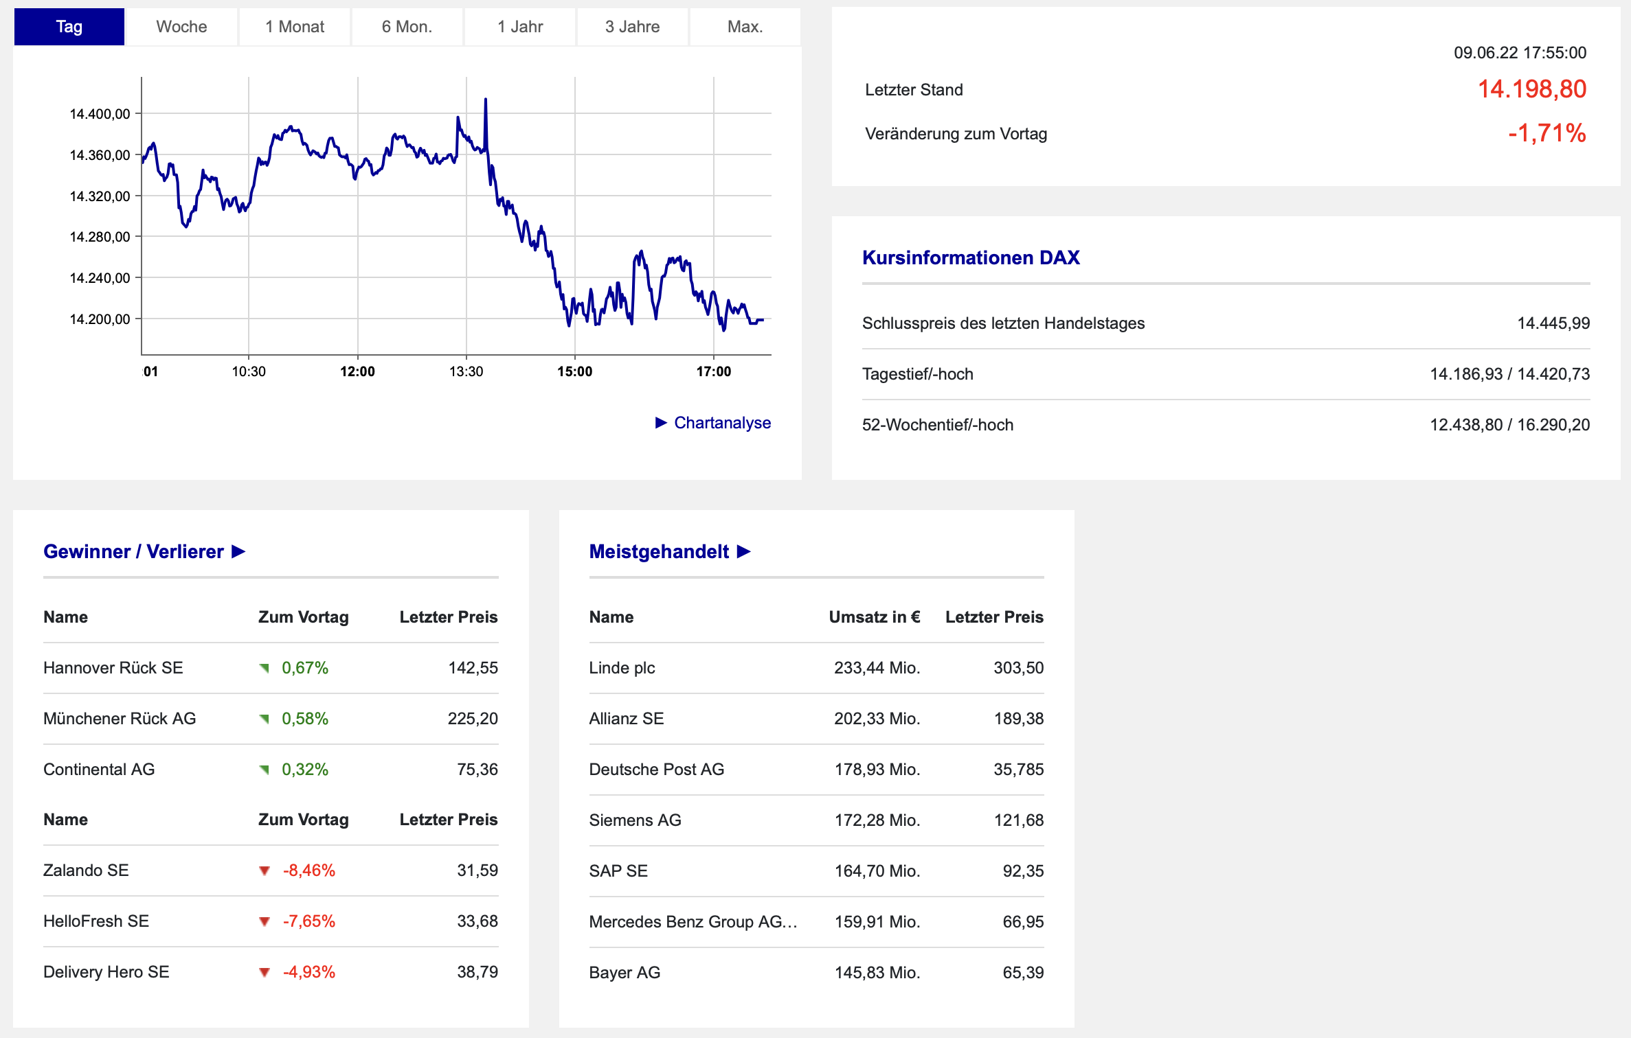Click red down arrow beside Delivery Hero
This screenshot has width=1631, height=1038.
265,973
